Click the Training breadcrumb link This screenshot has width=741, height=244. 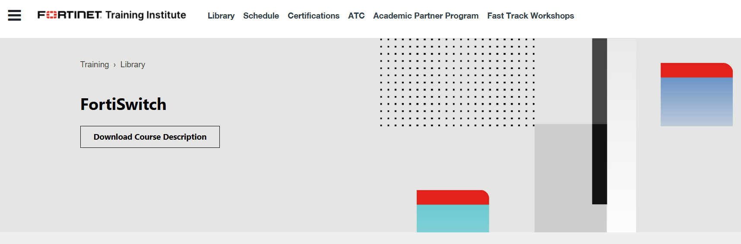point(95,64)
